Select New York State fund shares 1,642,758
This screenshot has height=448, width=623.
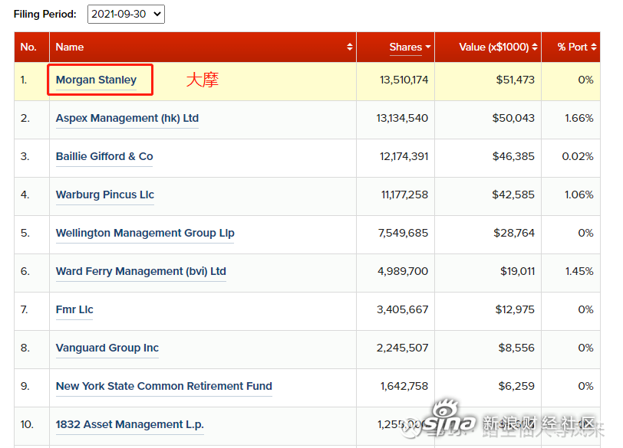[x=404, y=386]
